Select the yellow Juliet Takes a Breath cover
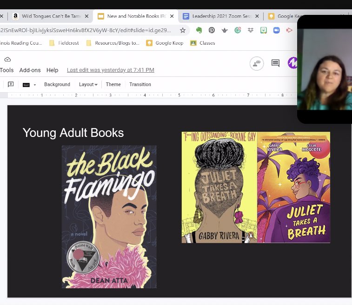The height and width of the screenshot is (305, 352). pyautogui.click(x=219, y=188)
